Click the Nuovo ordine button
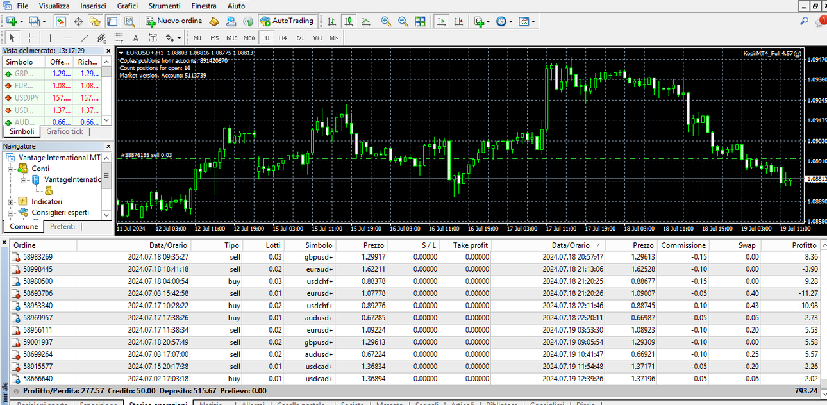The width and height of the screenshot is (827, 405). pyautogui.click(x=174, y=21)
